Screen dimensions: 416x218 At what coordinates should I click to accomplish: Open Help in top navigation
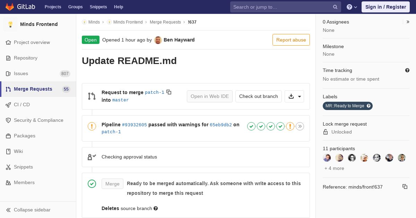point(119,7)
